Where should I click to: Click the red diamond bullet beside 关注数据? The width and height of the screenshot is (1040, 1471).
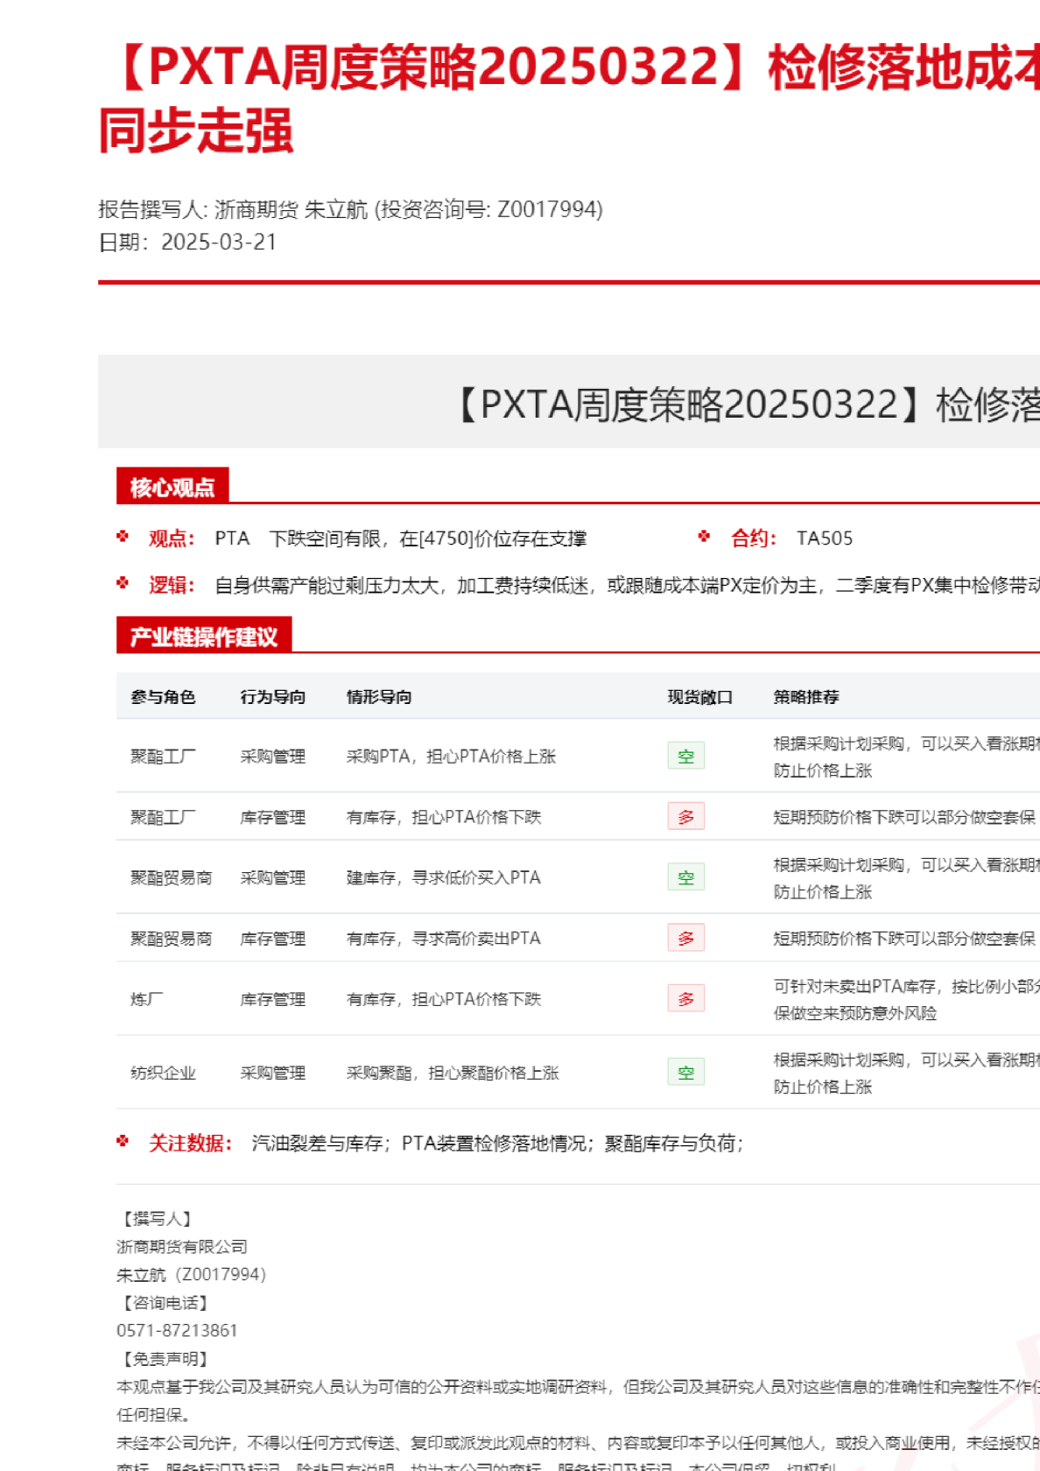[x=123, y=1142]
